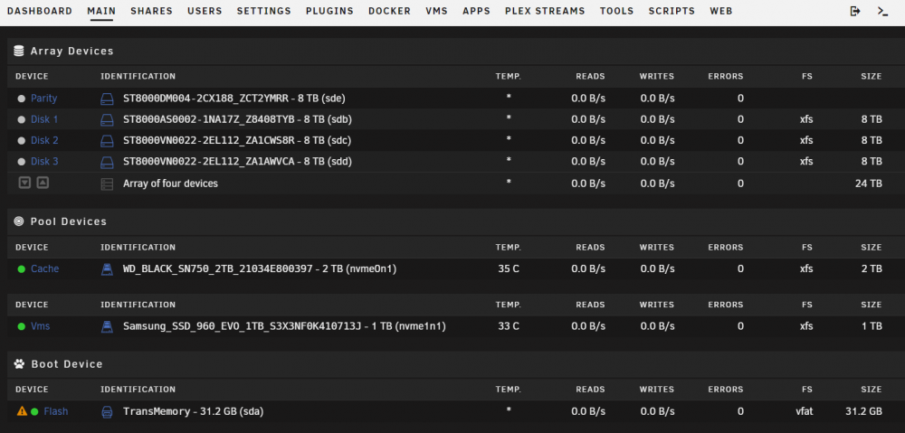Image resolution: width=905 pixels, height=433 pixels.
Task: Click the ST8000VN0022 ZA1AWVCA identification text
Action: click(x=238, y=162)
